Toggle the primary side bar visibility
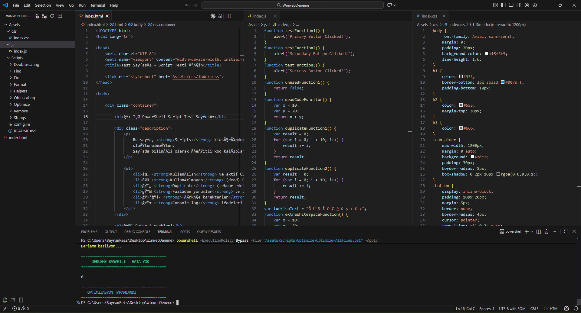Viewport: 581px width, 313px height. pos(503,5)
